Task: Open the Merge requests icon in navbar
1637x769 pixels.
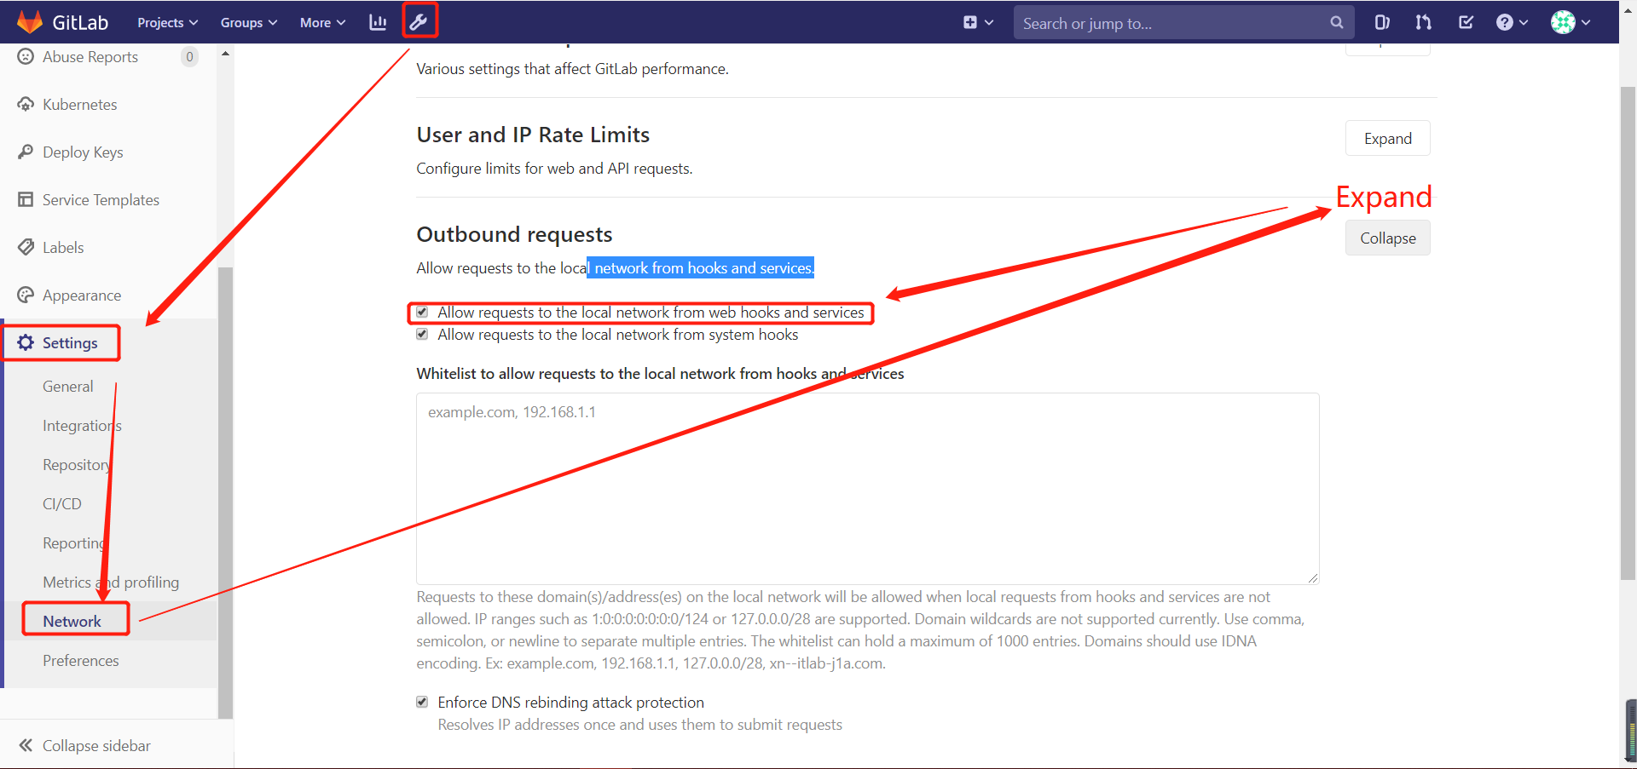Action: click(x=1423, y=23)
